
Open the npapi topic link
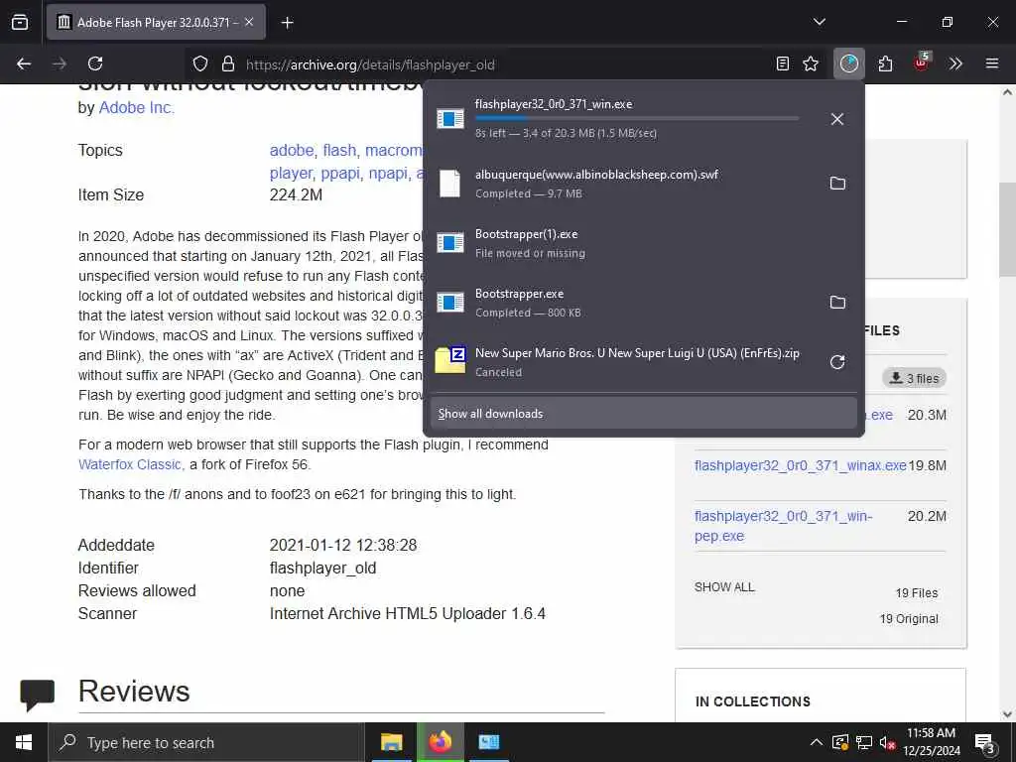[388, 174]
